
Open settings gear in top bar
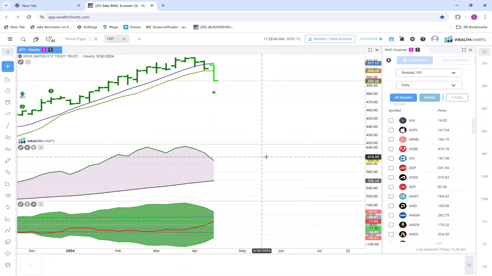412,39
